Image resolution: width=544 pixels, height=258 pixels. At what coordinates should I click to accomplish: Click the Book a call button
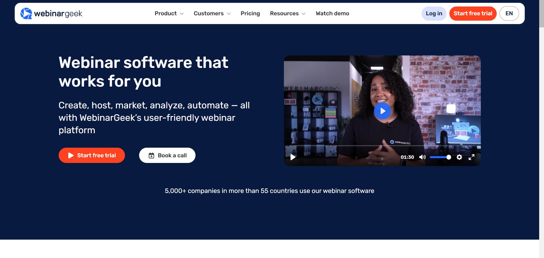pyautogui.click(x=167, y=155)
